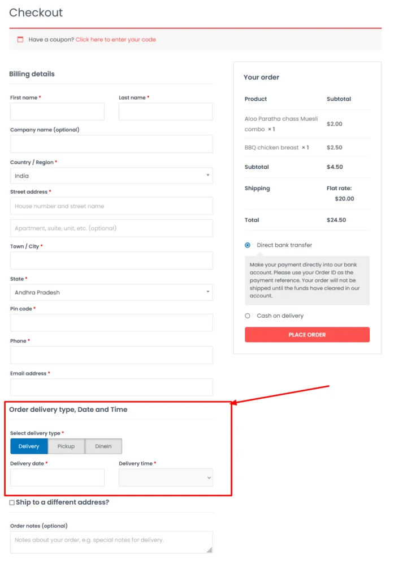Open the Delivery time dropdown
This screenshot has height=580, width=416.
[x=166, y=477]
